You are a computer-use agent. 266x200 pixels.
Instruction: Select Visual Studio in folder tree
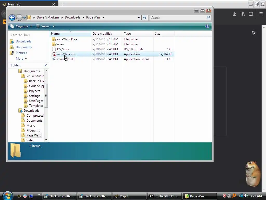pos(35,76)
